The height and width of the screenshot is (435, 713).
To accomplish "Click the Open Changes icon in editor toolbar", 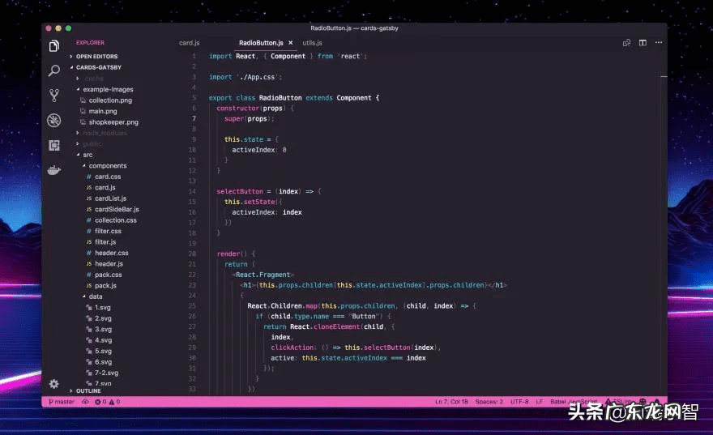I will click(626, 43).
